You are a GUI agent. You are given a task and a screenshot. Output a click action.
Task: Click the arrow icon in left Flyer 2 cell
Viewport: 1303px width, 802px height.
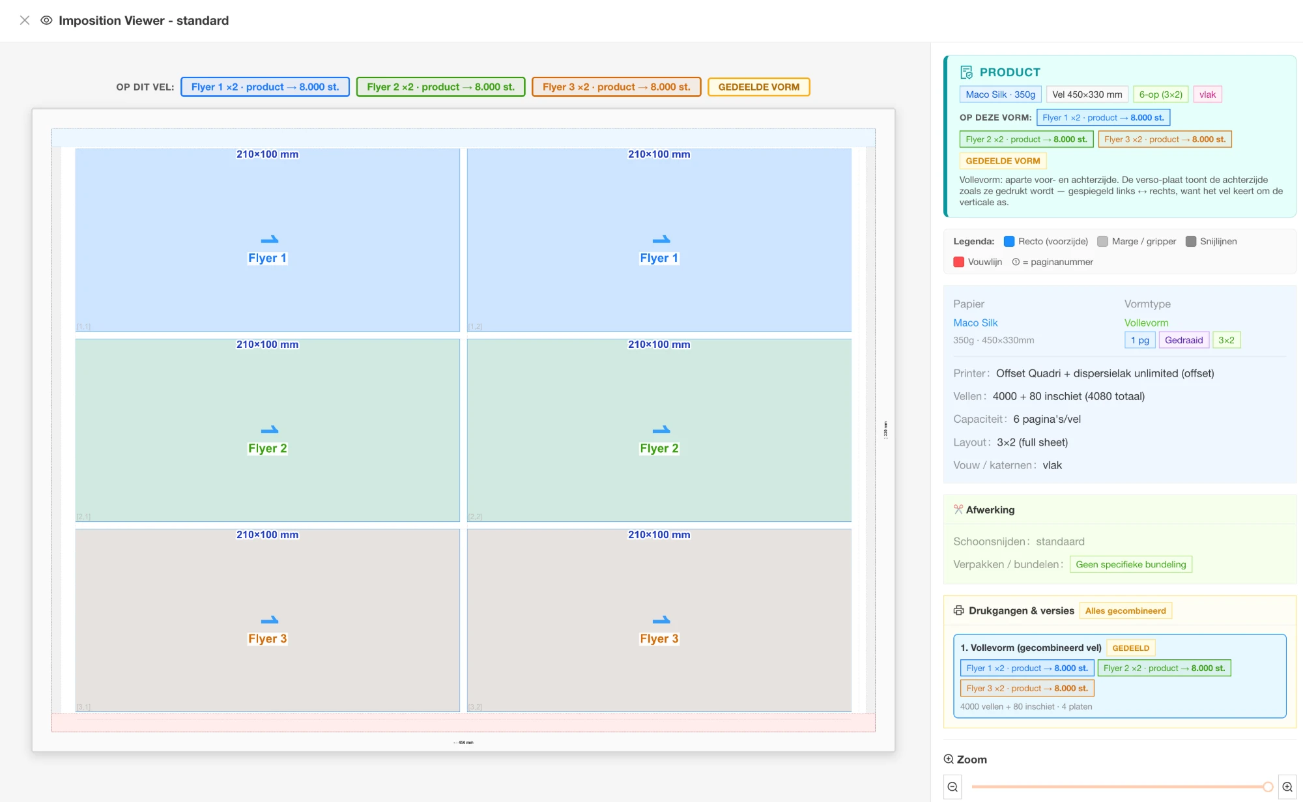point(270,430)
